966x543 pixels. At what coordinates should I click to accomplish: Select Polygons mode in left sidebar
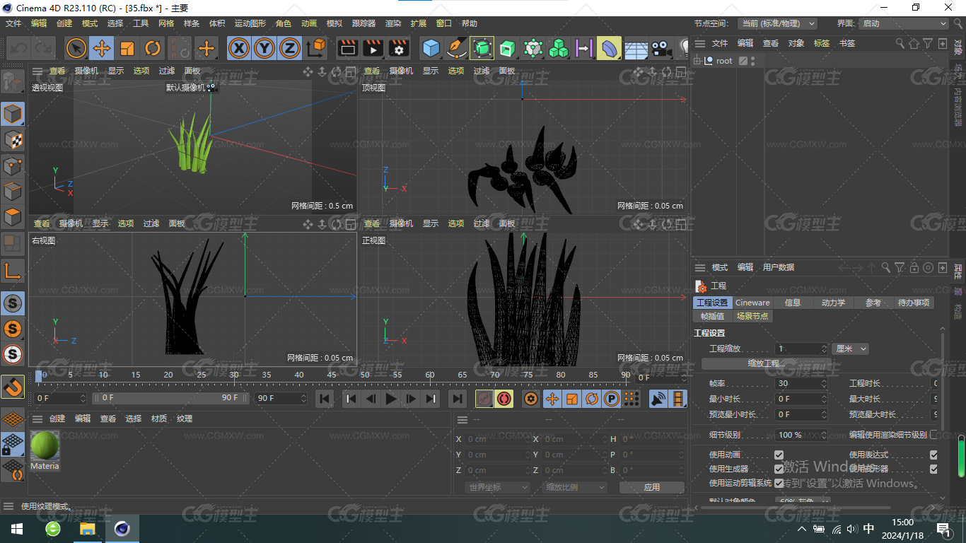[13, 216]
